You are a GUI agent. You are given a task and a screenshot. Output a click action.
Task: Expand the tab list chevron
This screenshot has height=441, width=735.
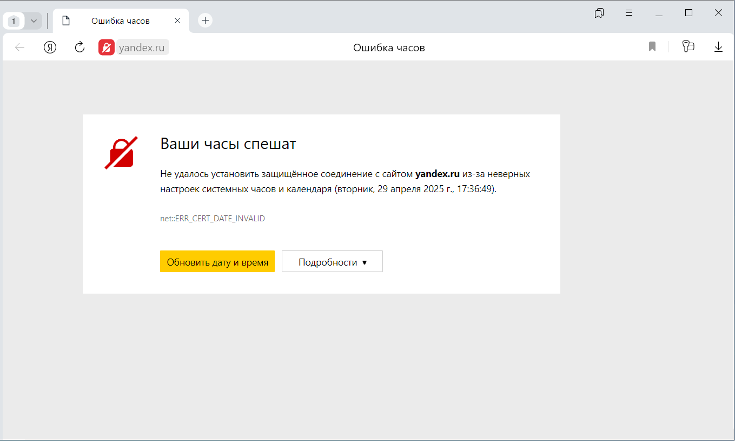tap(34, 21)
